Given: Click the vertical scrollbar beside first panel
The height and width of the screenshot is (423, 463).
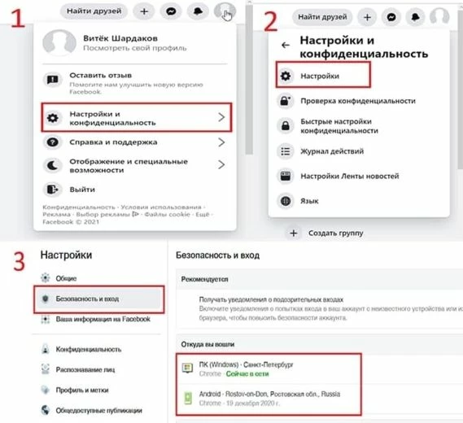Looking at the screenshot, I should 249,79.
